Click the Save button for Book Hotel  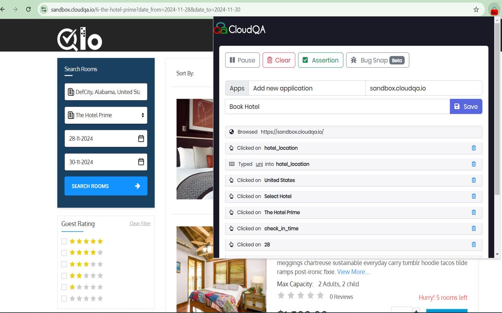[466, 106]
